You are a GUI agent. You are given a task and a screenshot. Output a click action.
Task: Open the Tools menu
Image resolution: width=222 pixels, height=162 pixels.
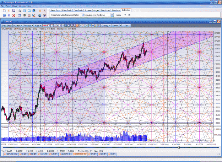[x=8, y=6]
